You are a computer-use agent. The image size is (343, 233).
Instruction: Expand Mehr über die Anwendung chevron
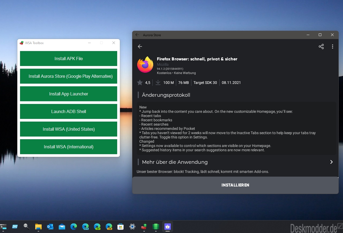pyautogui.click(x=331, y=162)
